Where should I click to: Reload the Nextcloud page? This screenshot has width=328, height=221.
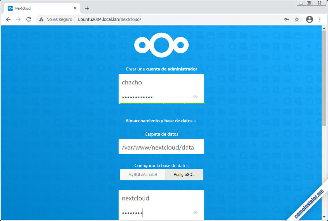(x=29, y=20)
